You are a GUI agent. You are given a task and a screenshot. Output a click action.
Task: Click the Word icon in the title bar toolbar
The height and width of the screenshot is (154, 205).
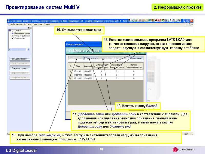click(x=132, y=20)
